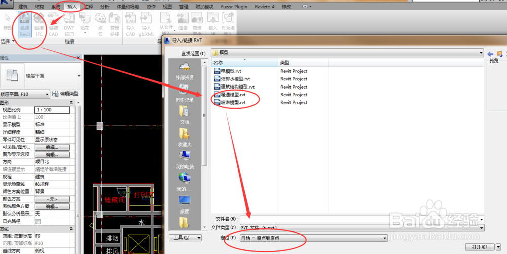
Task: Click the Revit application menu button
Action: [7, 4]
